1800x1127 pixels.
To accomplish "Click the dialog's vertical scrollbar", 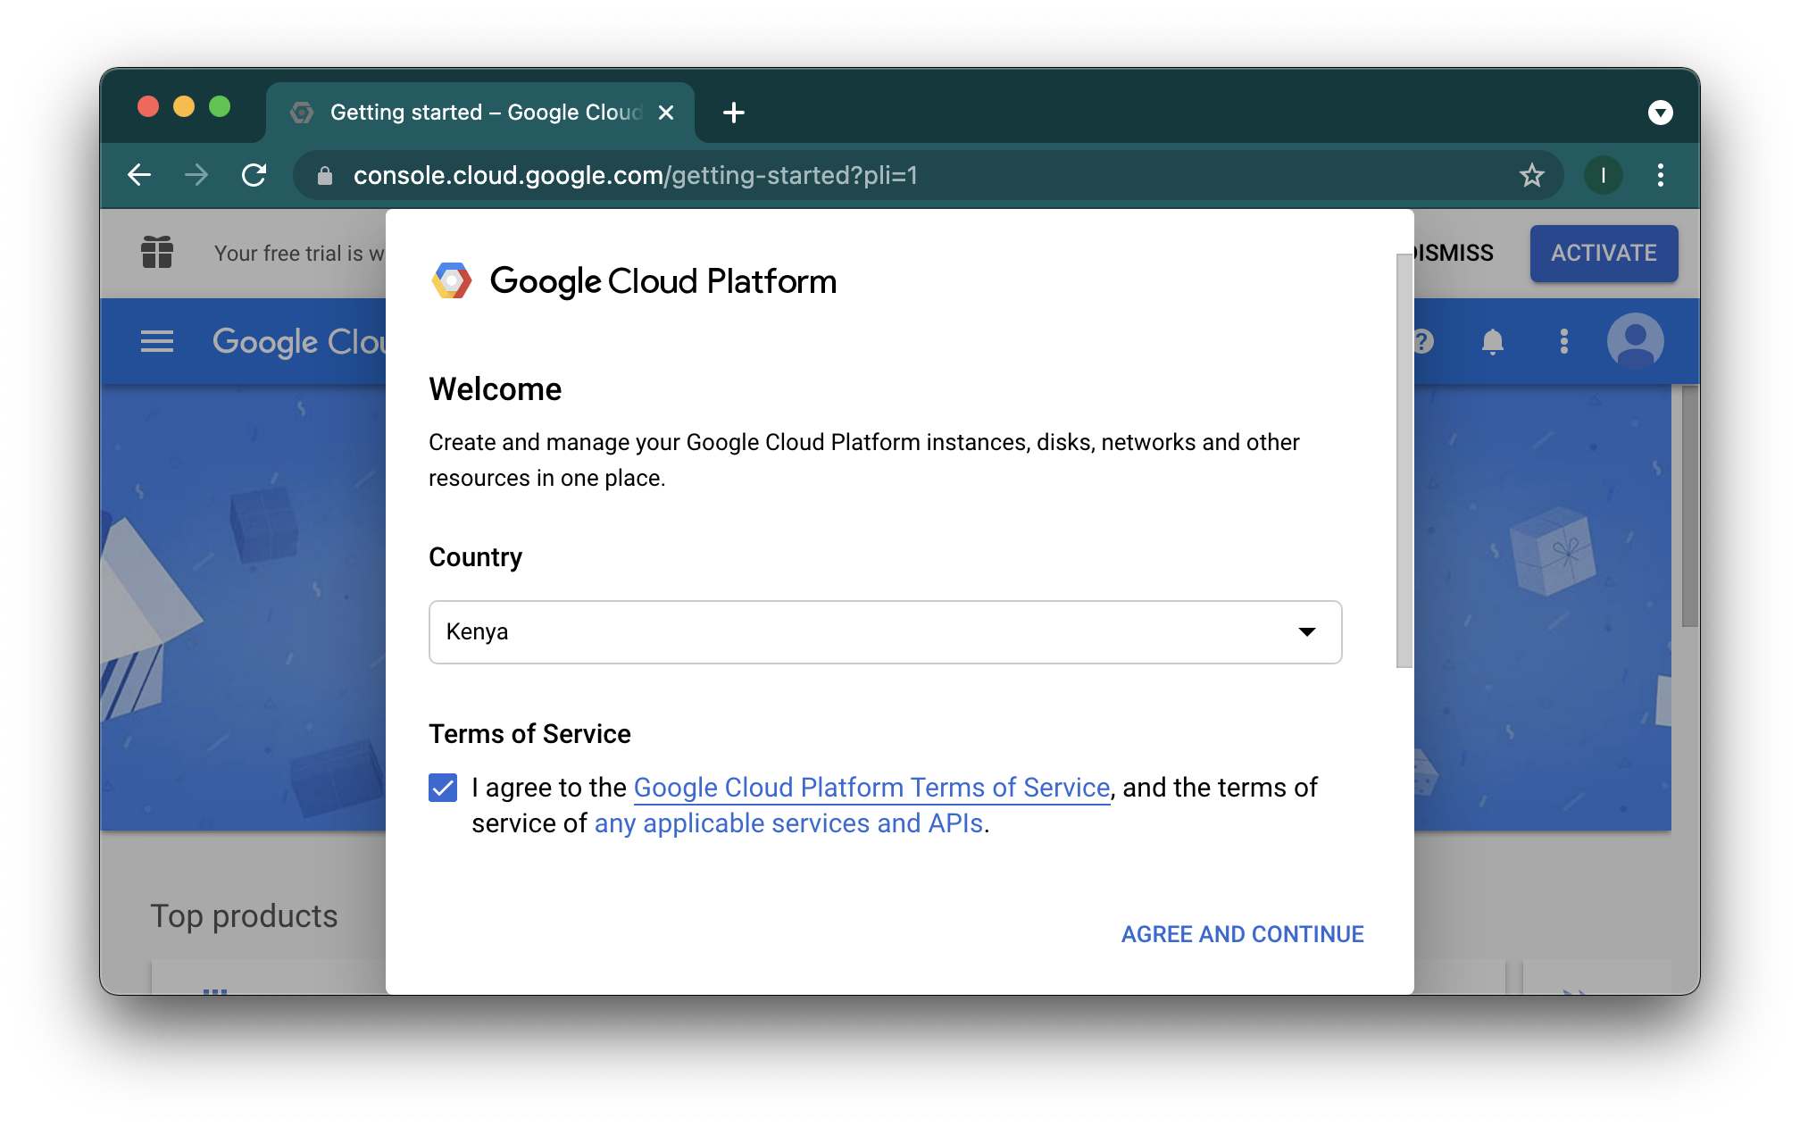I will pyautogui.click(x=1404, y=461).
